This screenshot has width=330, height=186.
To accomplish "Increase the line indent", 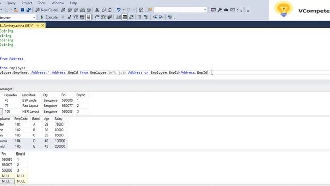I will (x=161, y=17).
